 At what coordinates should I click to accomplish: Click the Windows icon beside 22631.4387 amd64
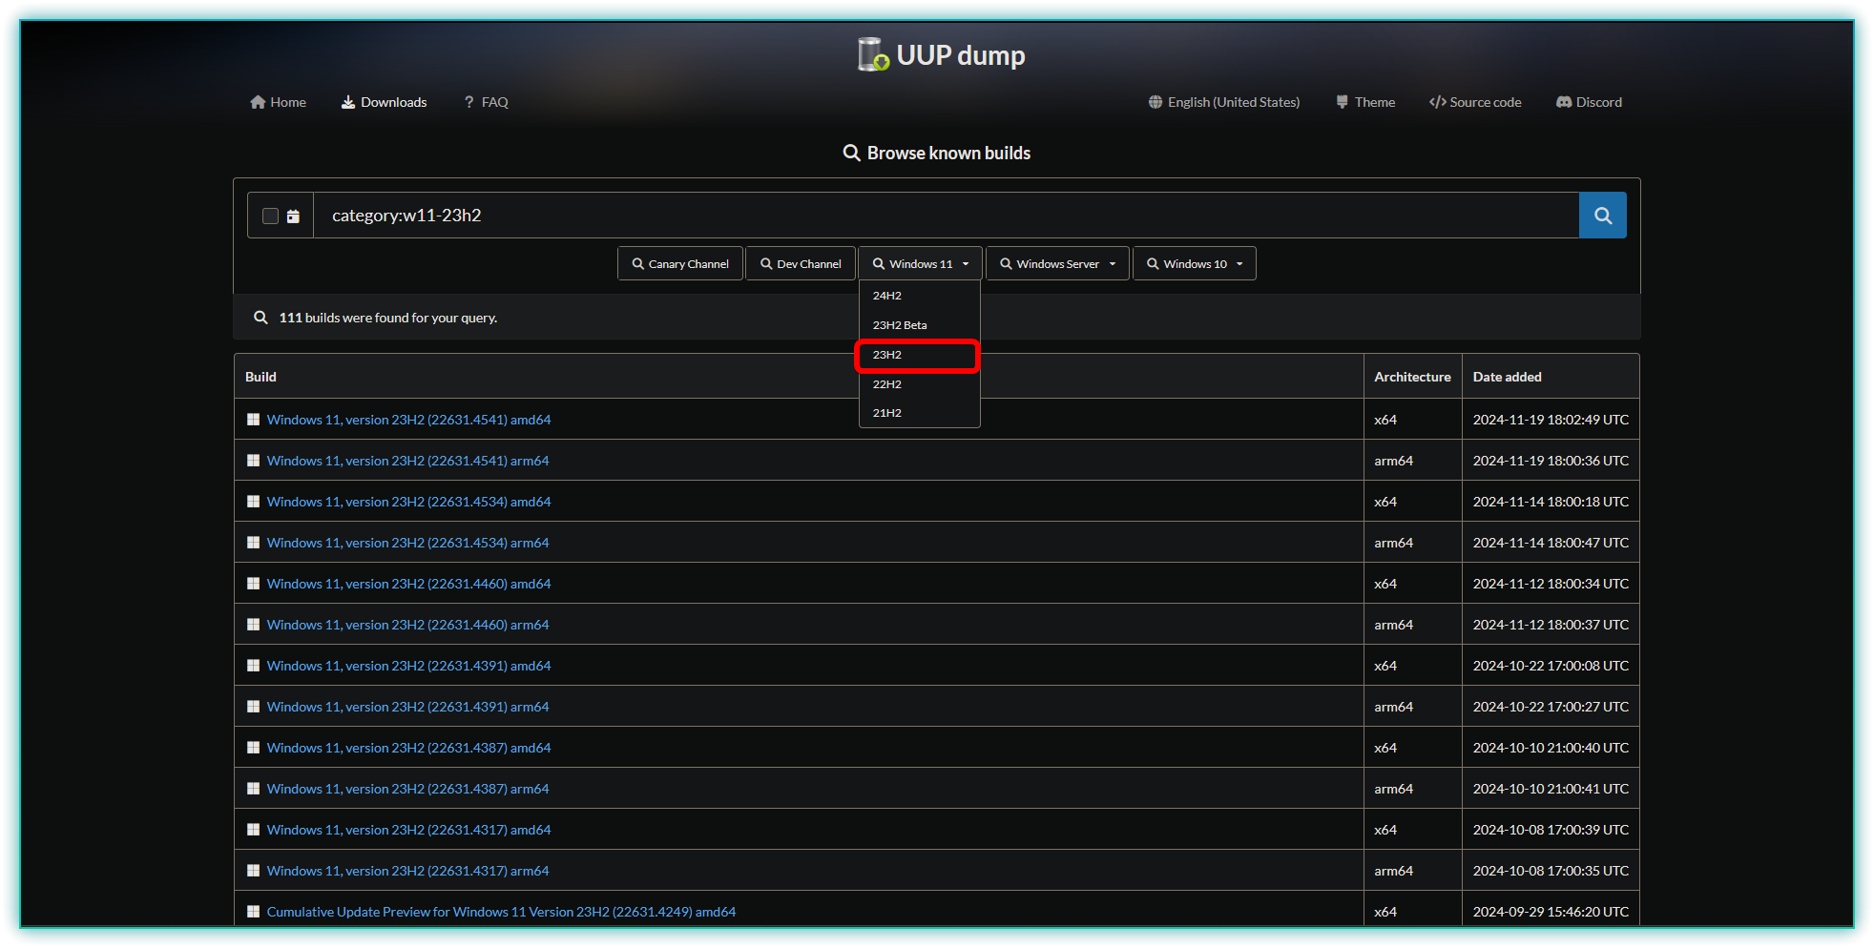click(x=253, y=748)
